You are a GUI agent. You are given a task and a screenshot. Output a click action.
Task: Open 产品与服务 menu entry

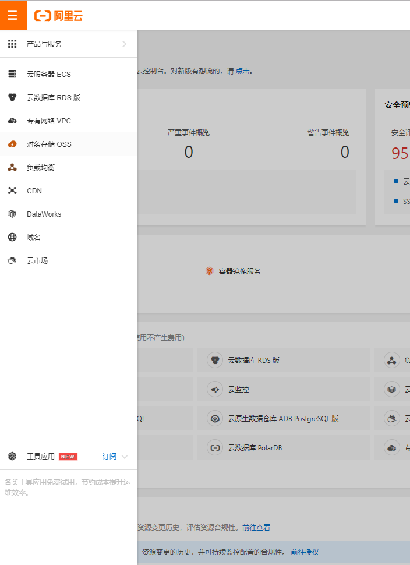[x=69, y=44]
